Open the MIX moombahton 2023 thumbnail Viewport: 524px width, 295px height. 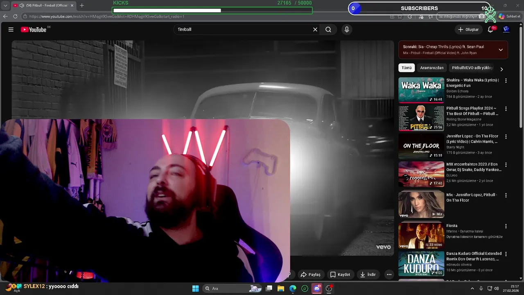[421, 174]
